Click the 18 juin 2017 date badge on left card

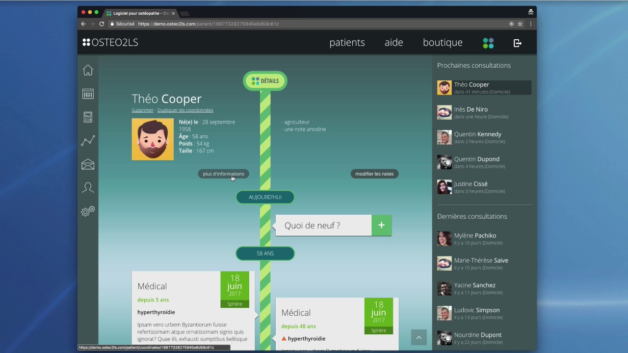(x=235, y=289)
